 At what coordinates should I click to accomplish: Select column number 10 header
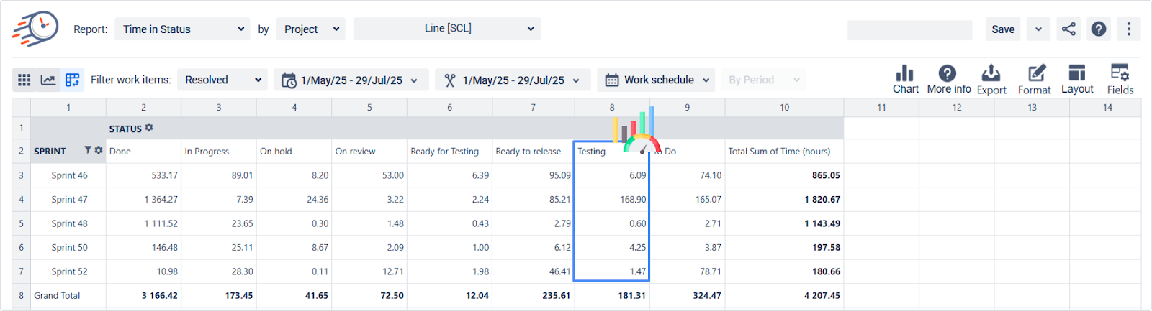784,107
